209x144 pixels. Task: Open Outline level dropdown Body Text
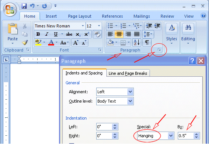coord(115,101)
